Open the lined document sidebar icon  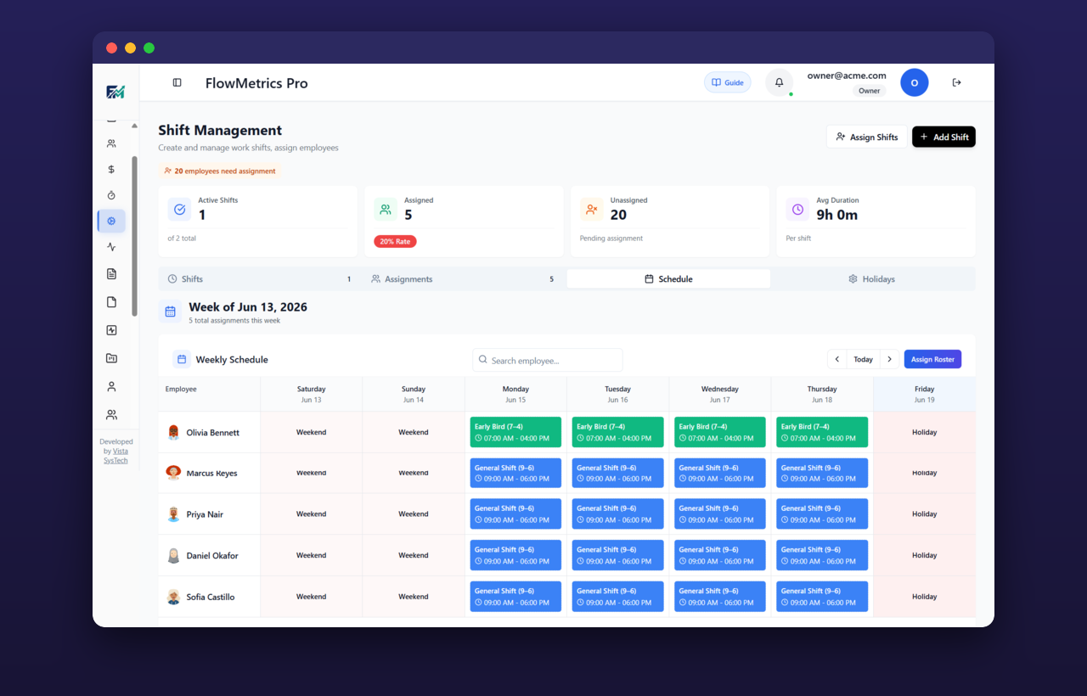point(111,273)
